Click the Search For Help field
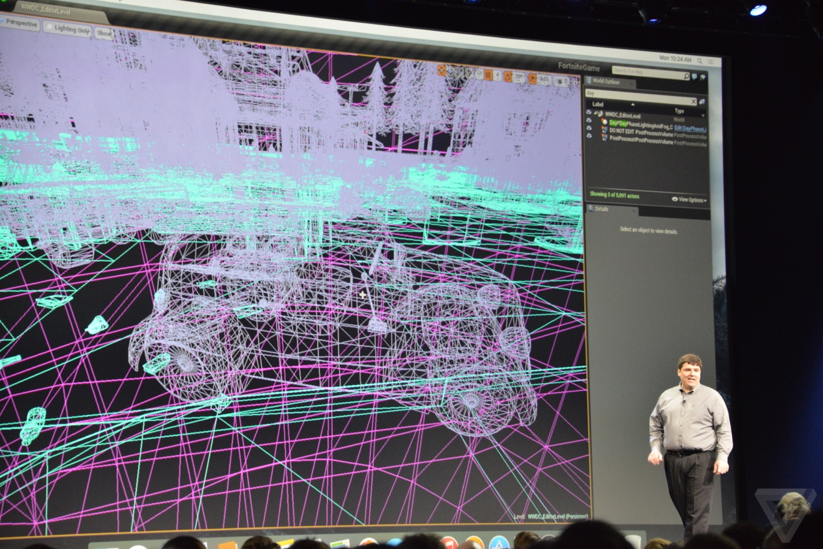The image size is (823, 549). pyautogui.click(x=647, y=71)
